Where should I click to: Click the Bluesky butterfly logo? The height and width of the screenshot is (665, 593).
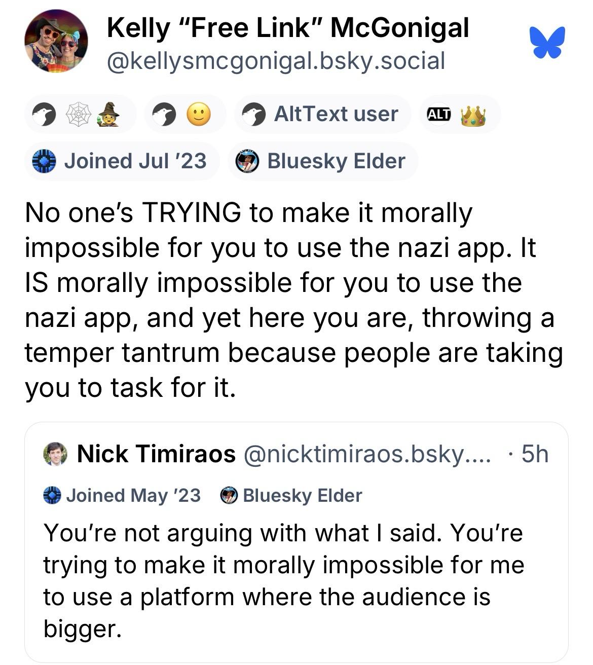point(546,42)
